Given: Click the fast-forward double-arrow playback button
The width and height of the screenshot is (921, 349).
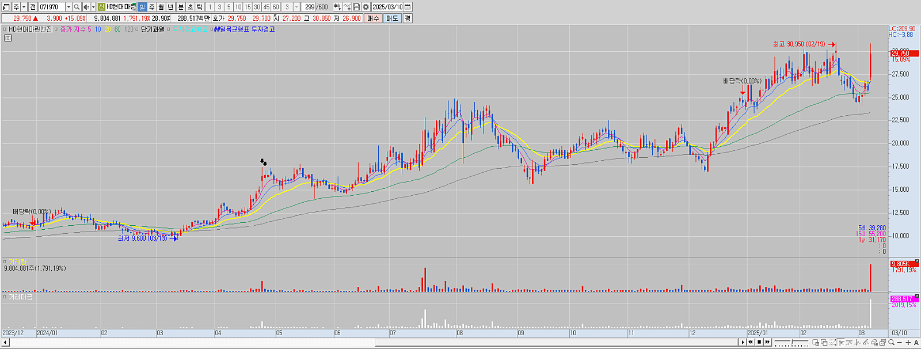Looking at the screenshot, I should click(x=767, y=342).
